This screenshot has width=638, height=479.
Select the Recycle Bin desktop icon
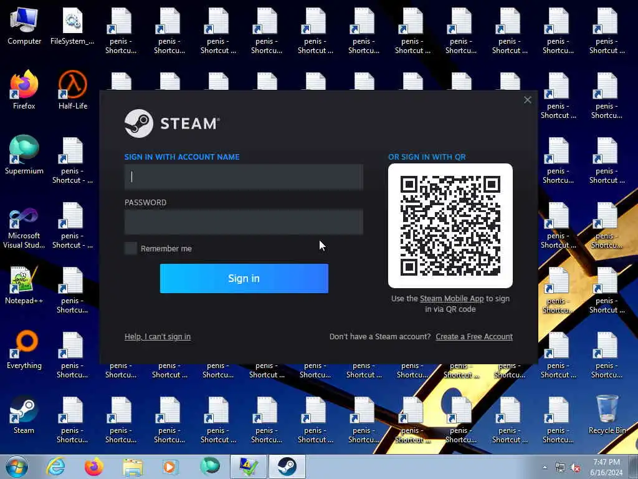607,415
